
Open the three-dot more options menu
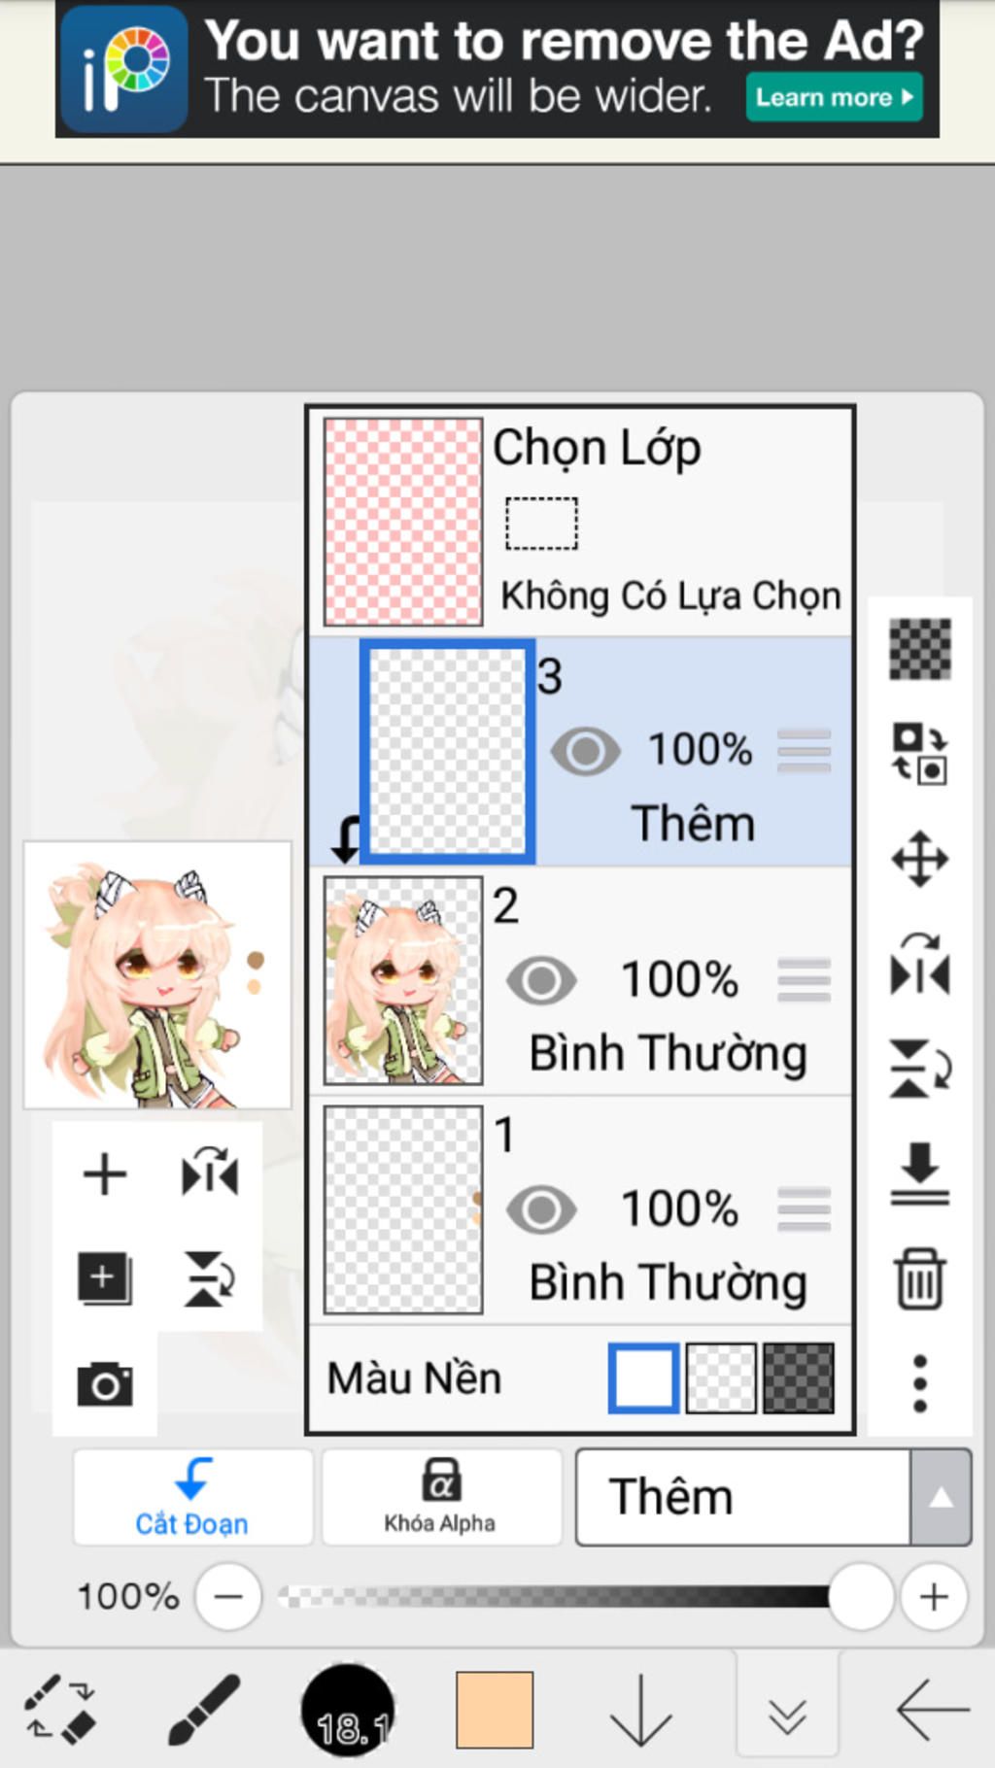pyautogui.click(x=919, y=1383)
